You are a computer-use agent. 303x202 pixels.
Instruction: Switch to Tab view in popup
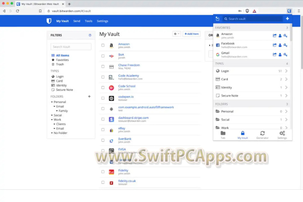pyautogui.click(x=223, y=135)
